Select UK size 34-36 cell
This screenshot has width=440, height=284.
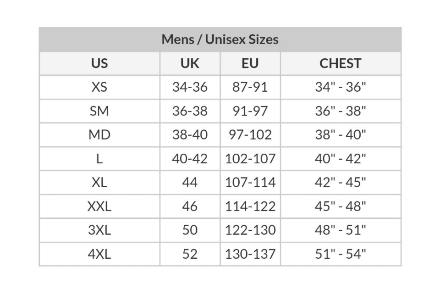pos(190,87)
